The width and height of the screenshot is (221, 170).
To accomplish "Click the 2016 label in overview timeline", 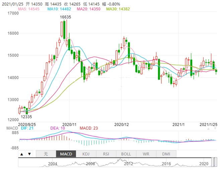I will (x=166, y=164).
